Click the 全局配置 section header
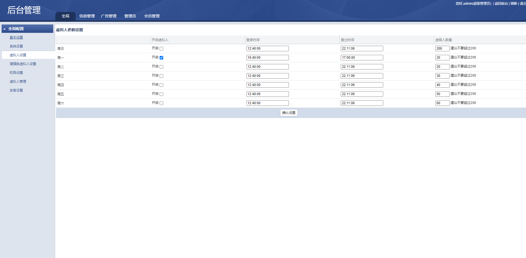The height and width of the screenshot is (258, 526). coord(27,29)
